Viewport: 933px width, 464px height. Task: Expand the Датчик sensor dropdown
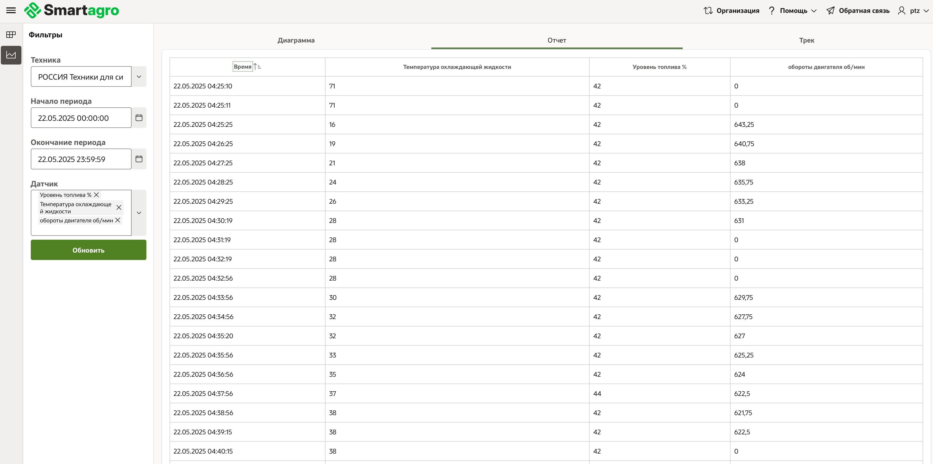(139, 213)
